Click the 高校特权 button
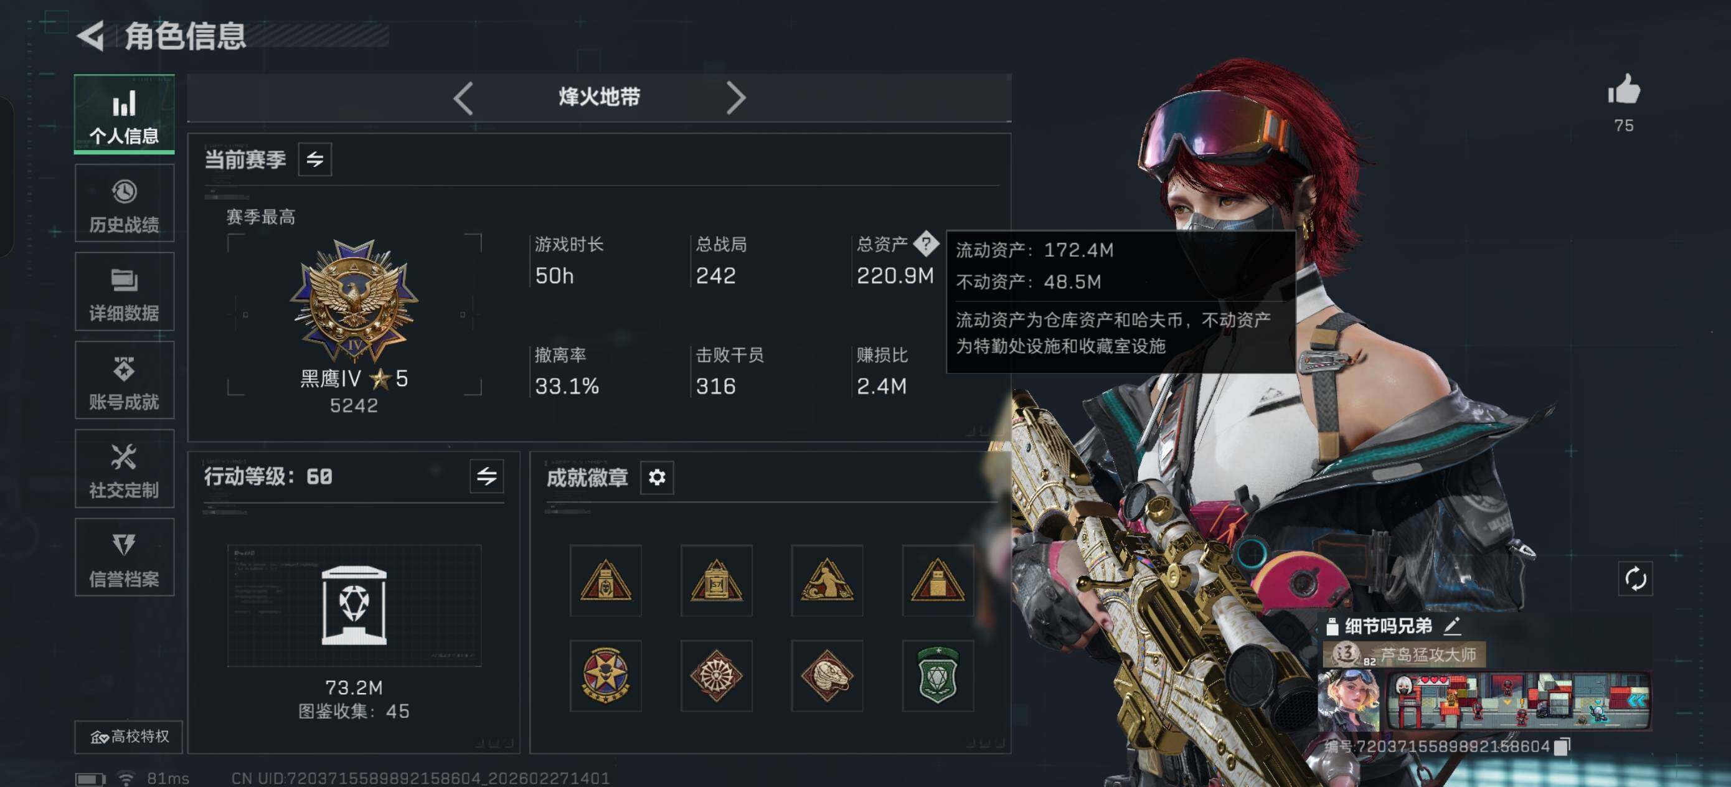1731x787 pixels. click(128, 737)
